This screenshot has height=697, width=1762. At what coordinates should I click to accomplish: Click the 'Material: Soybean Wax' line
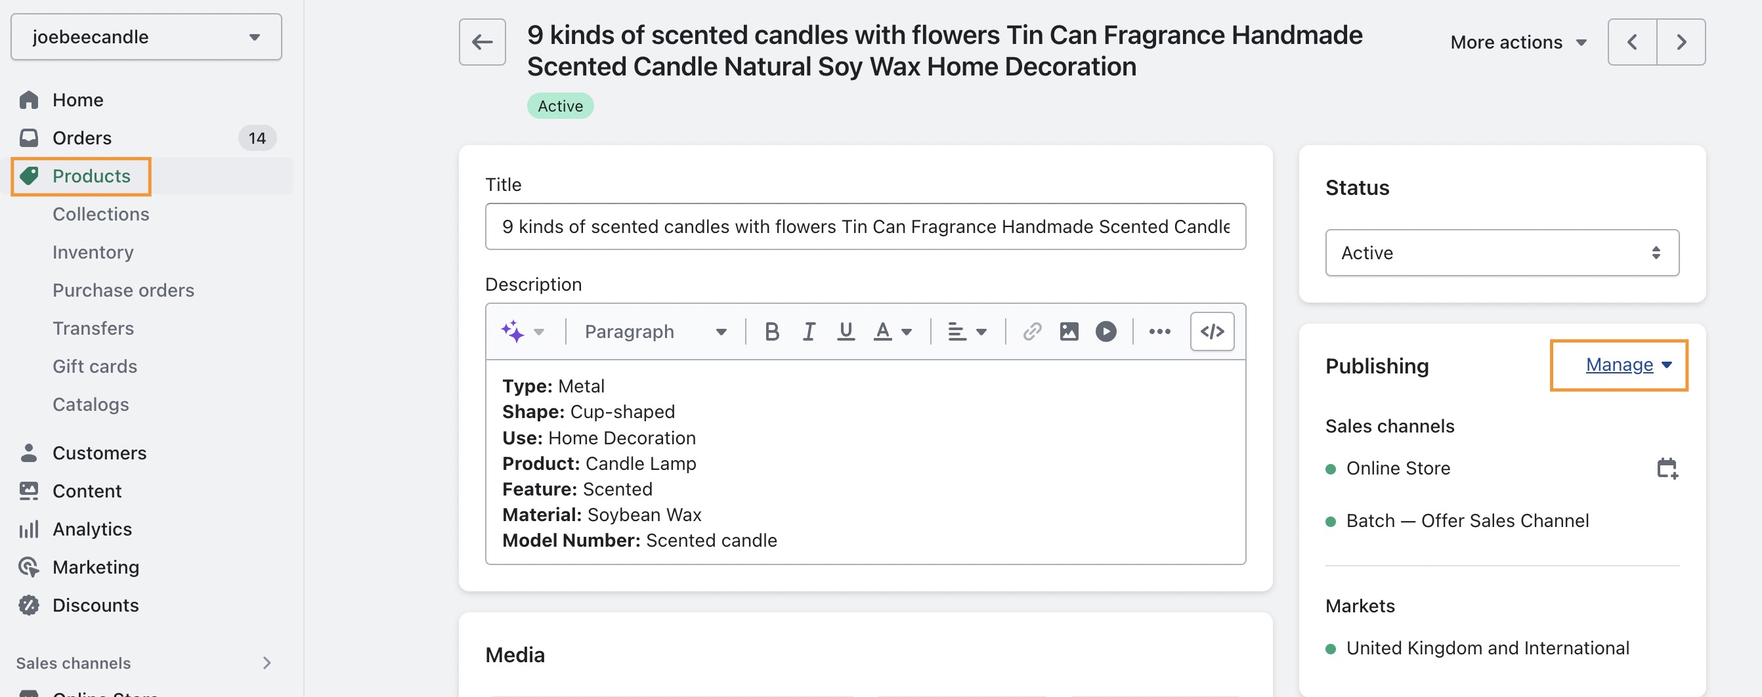tap(602, 515)
